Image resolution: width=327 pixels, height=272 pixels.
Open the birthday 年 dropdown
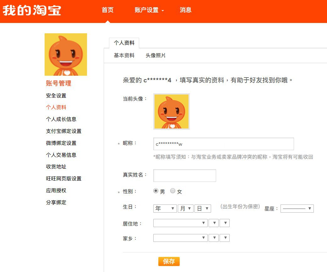pyautogui.click(x=165, y=208)
